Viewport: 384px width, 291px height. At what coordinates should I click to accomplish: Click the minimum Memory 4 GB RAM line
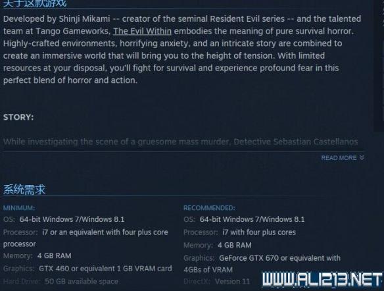tap(37, 255)
